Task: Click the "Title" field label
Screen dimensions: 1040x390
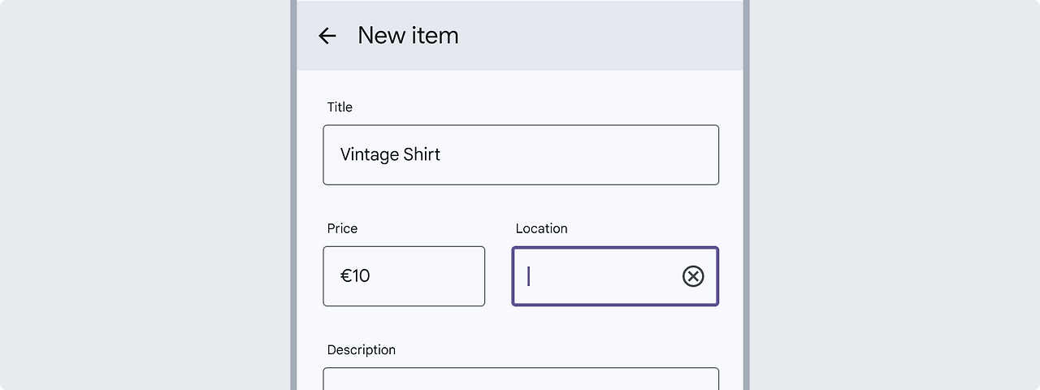Action: [x=340, y=107]
